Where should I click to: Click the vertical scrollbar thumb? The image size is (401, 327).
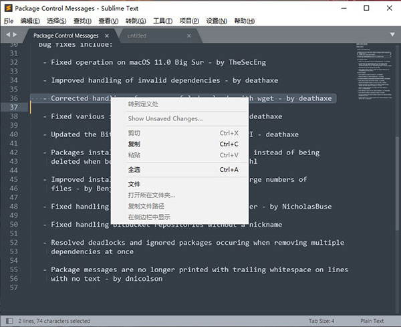pyautogui.click(x=397, y=183)
